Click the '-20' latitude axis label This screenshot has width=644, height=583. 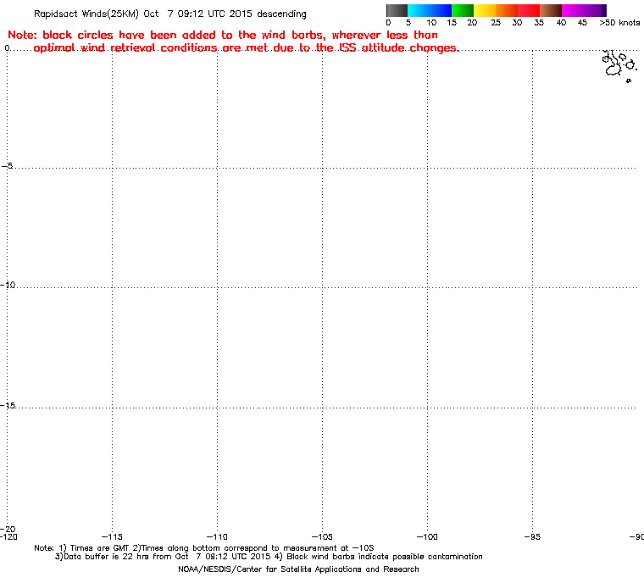(8, 529)
